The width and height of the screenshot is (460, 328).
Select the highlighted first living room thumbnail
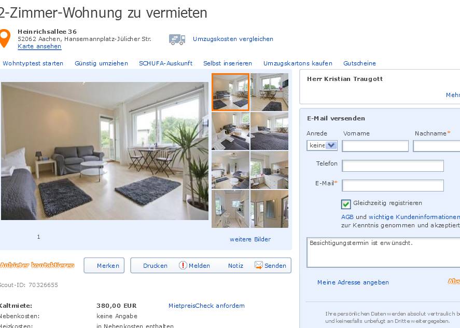tap(231, 92)
